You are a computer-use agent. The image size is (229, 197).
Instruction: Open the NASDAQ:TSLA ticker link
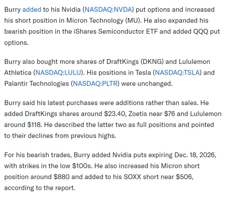[177, 73]
